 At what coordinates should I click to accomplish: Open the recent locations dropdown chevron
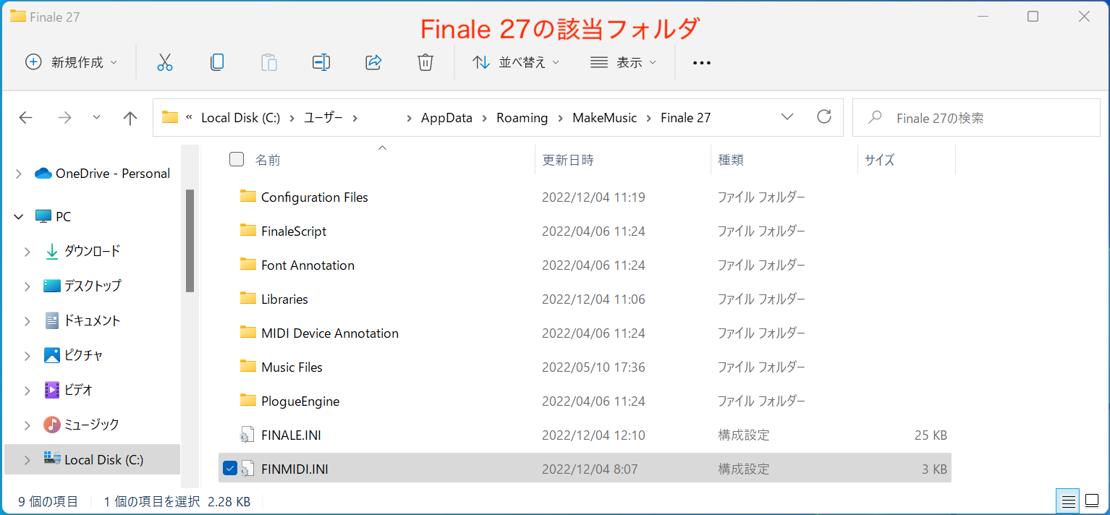pos(97,118)
